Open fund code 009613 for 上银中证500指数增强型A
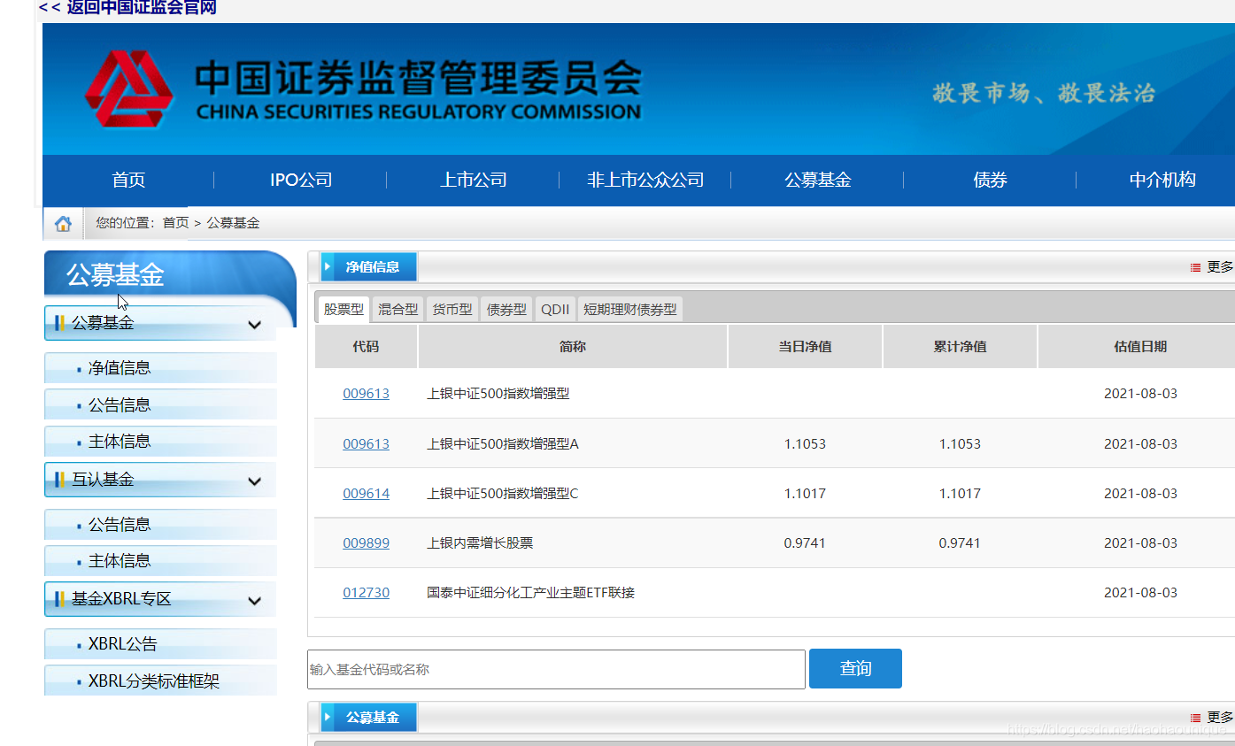 point(366,444)
